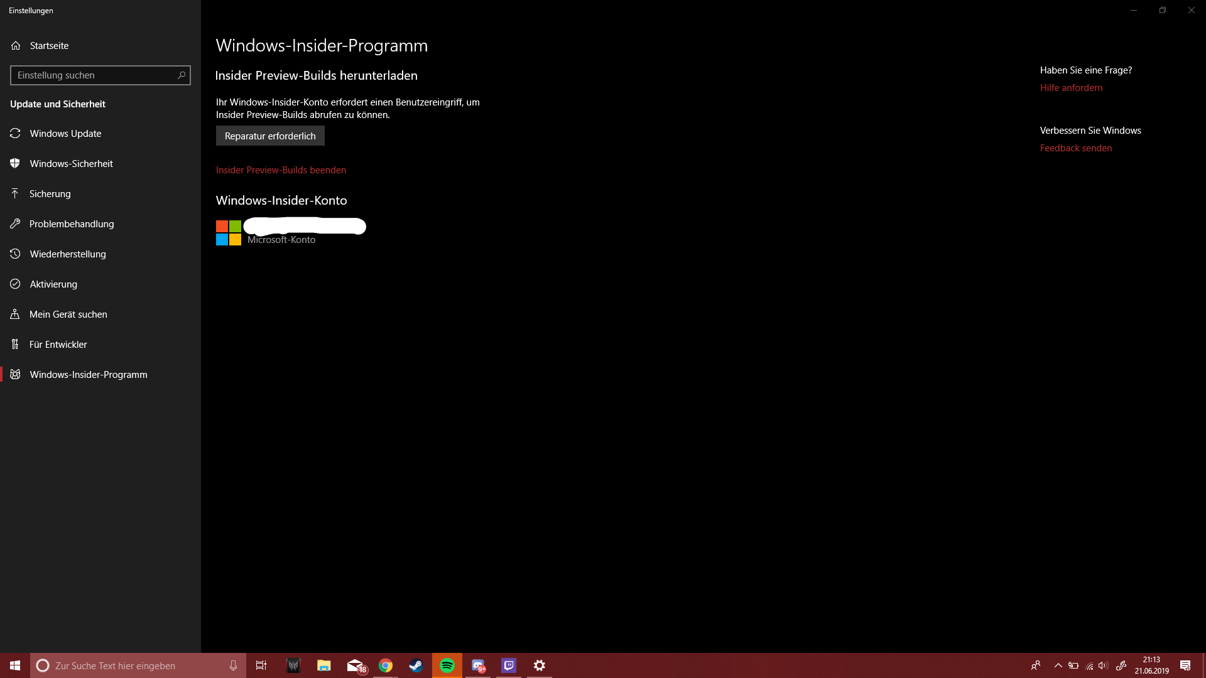Open the Aktivierung page
1206x678 pixels.
point(100,284)
